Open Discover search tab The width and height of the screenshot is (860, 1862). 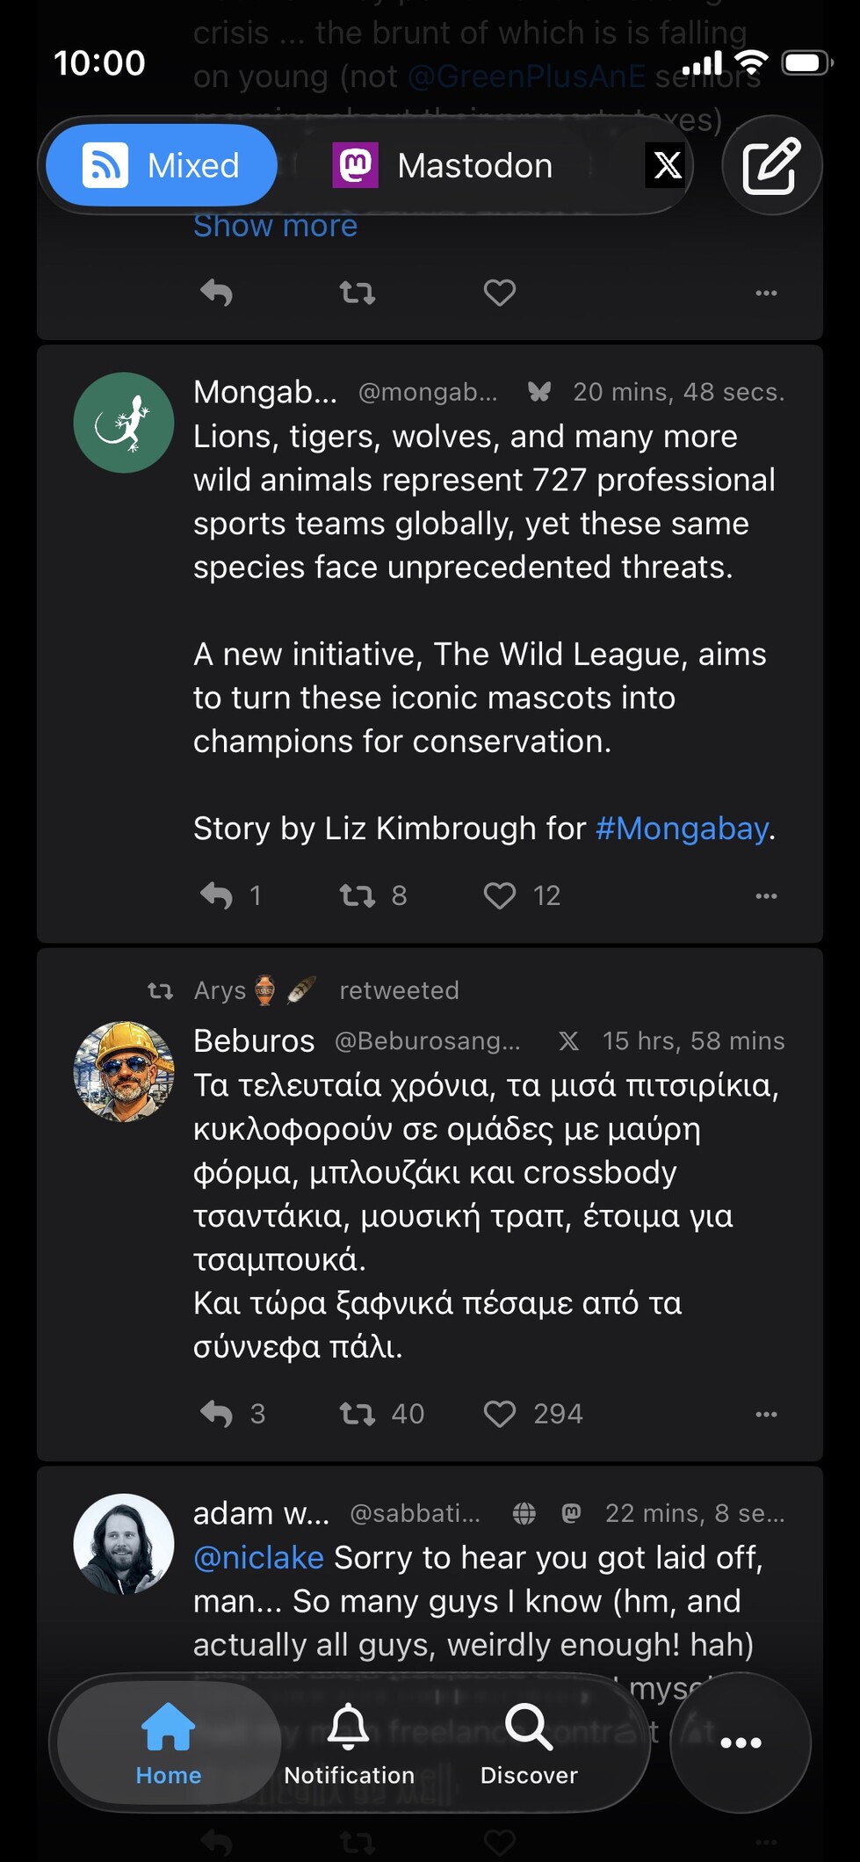(x=529, y=1743)
